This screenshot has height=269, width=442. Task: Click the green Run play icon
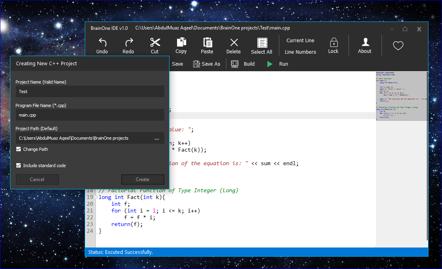(270, 64)
